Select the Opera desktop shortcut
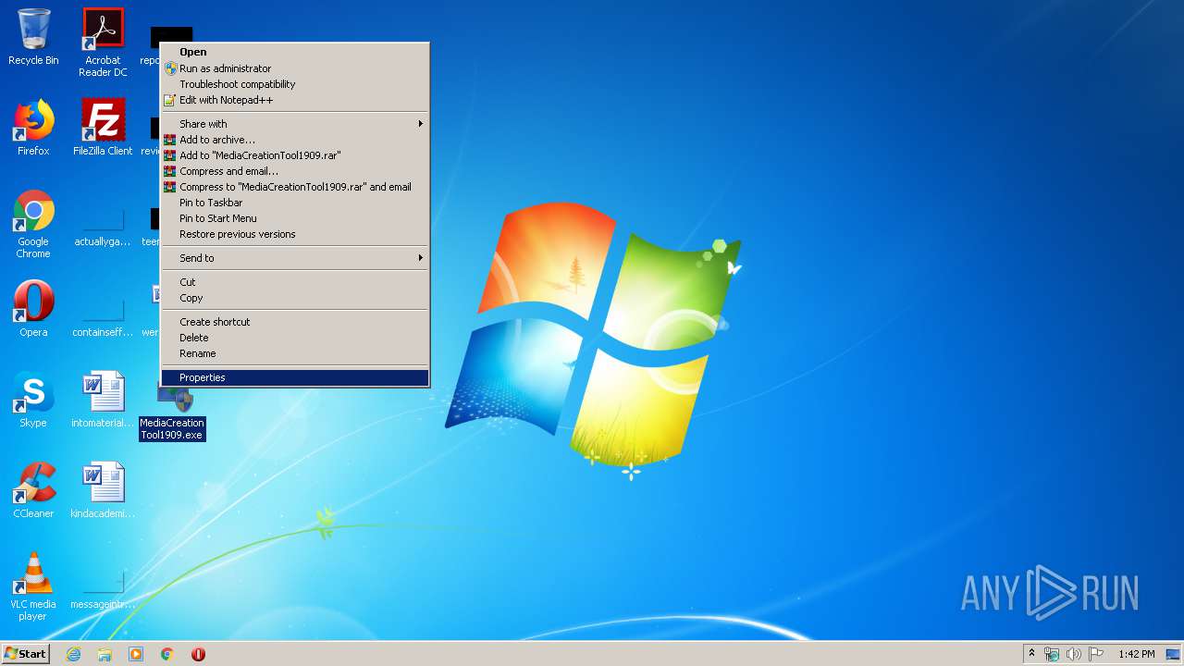This screenshot has height=666, width=1184. pos(33,309)
